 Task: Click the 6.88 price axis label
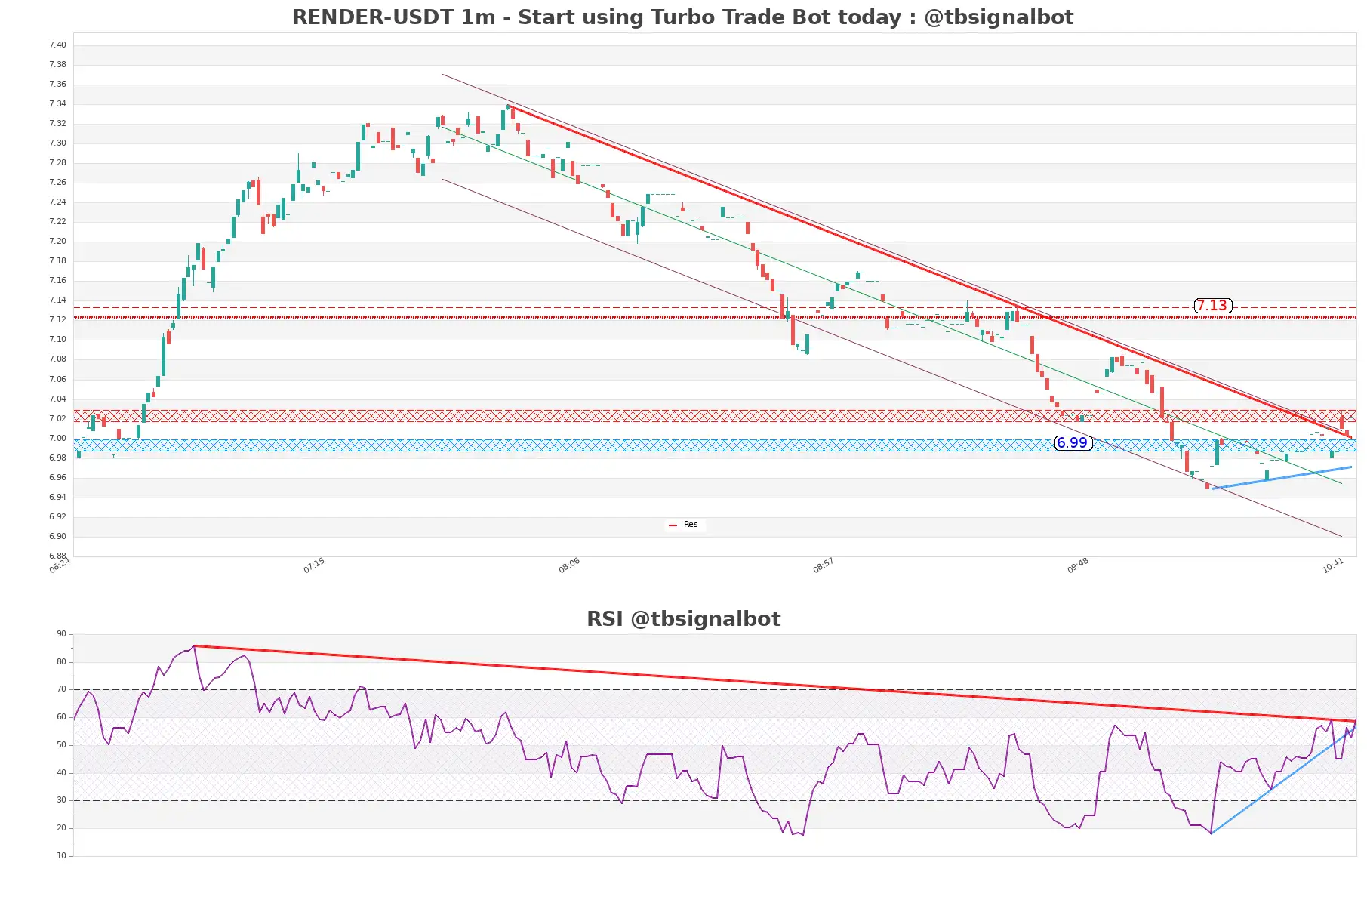pos(57,556)
